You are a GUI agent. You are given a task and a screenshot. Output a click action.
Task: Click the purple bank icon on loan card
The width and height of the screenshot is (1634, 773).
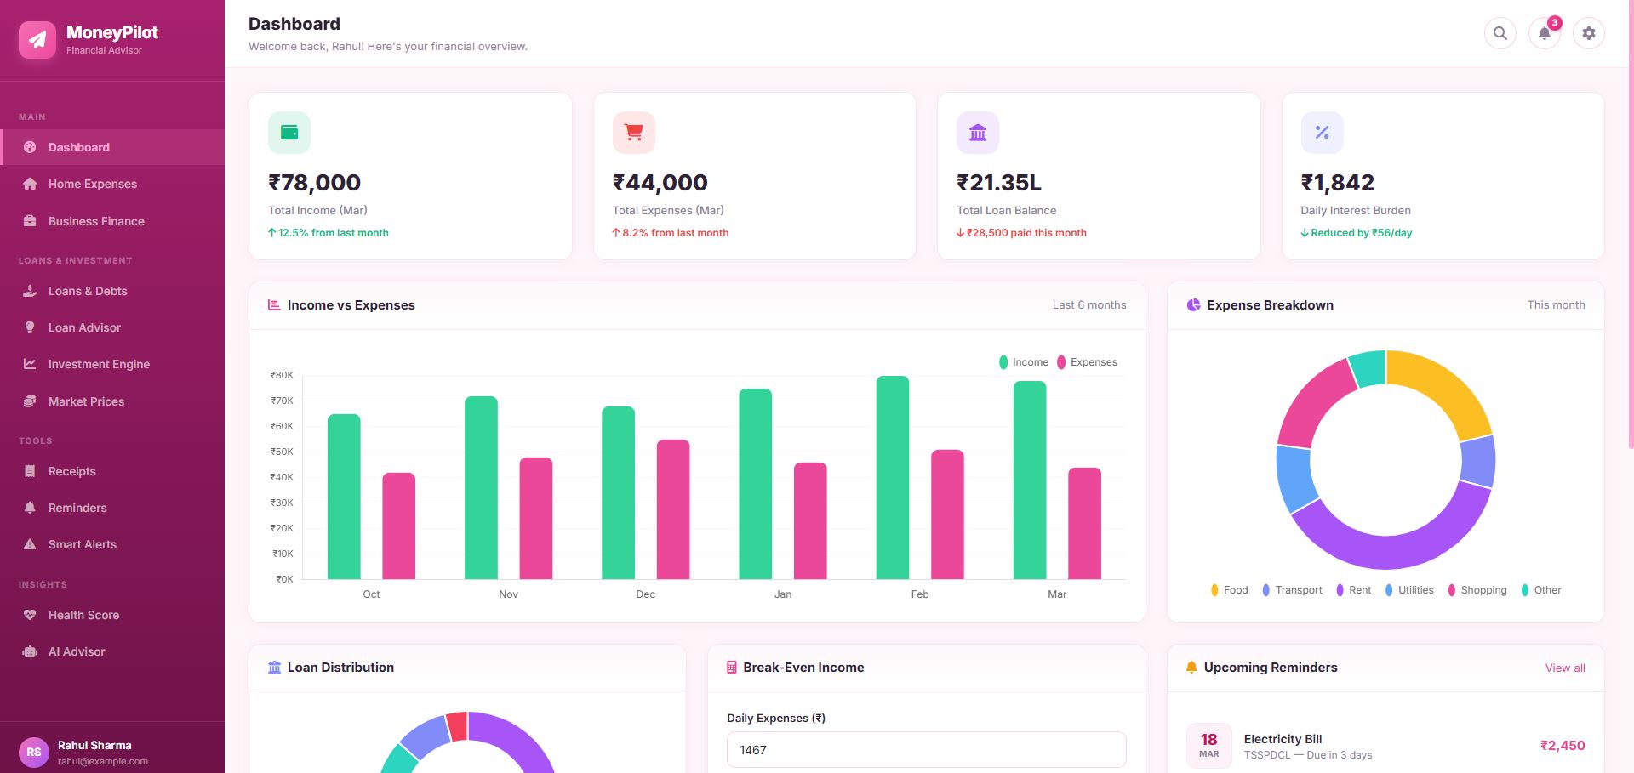point(978,133)
